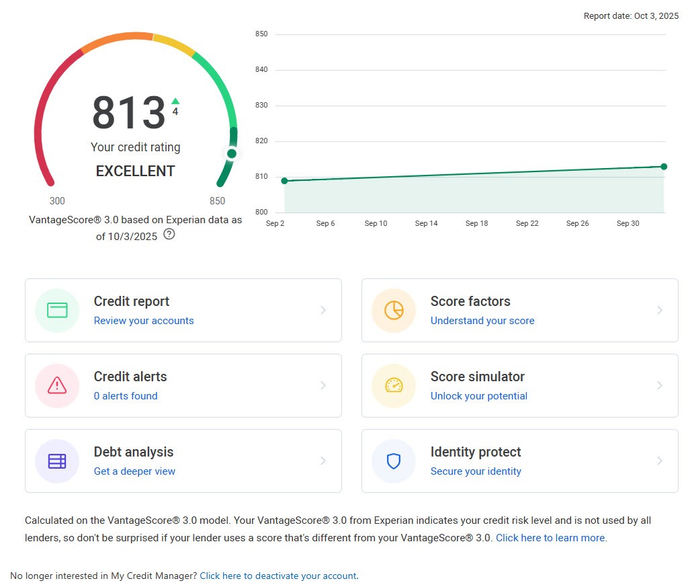This screenshot has height=585, width=690.
Task: Open Debt analysis via its right chevron
Action: tap(323, 461)
